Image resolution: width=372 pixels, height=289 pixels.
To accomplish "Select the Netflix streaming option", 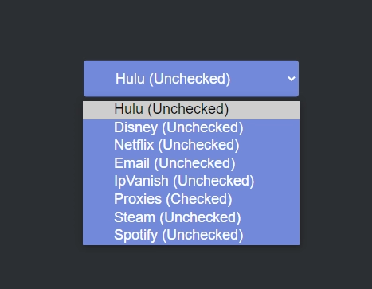I will (x=191, y=145).
